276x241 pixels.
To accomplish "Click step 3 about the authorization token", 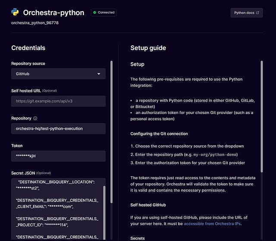I will click(x=188, y=163).
